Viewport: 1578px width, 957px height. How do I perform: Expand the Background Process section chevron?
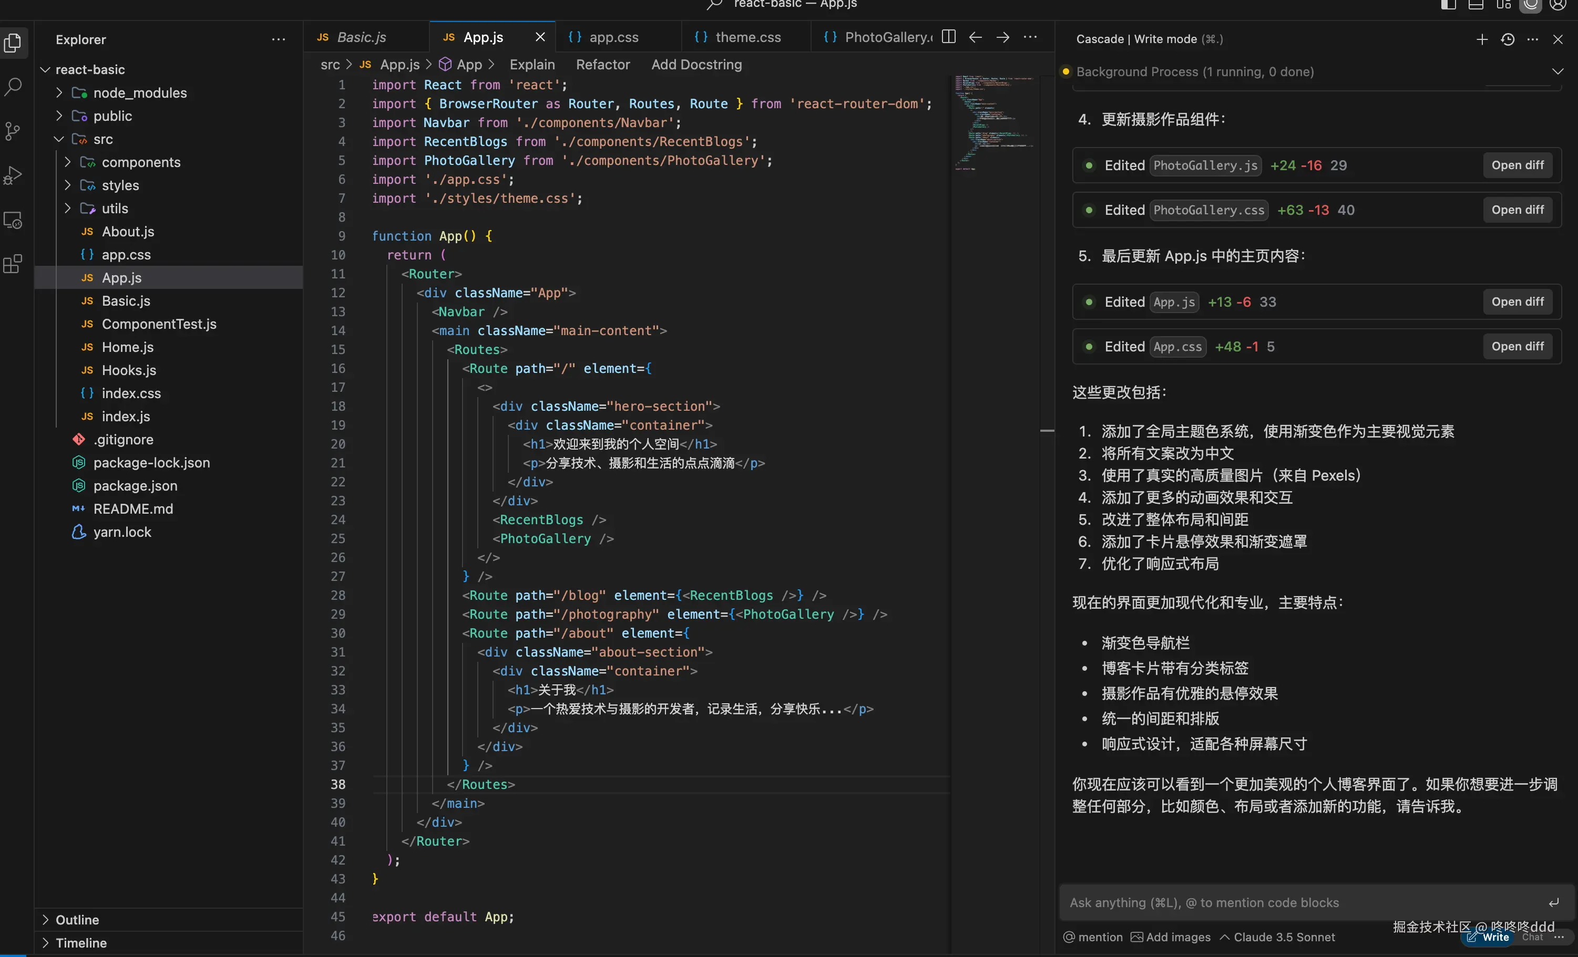[1557, 71]
